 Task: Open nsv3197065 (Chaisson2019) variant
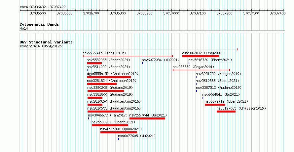tap(241, 108)
